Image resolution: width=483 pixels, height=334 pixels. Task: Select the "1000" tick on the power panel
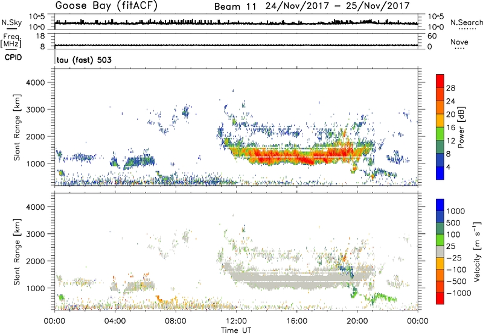pos(36,163)
